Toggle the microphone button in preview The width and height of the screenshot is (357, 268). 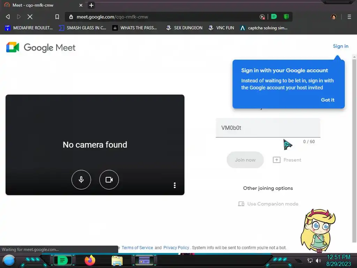coord(81,180)
